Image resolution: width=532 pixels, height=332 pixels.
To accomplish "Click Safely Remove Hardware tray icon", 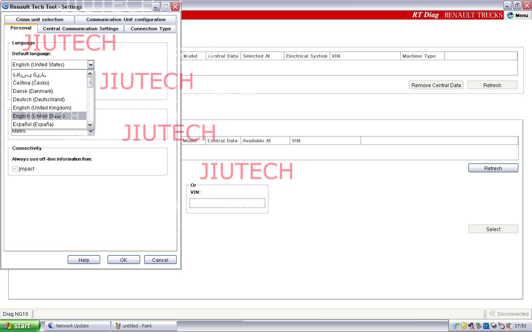I will click(x=478, y=326).
